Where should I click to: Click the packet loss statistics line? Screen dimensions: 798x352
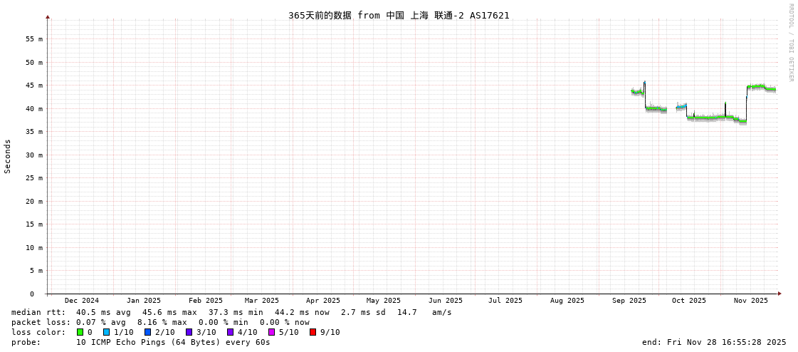pyautogui.click(x=160, y=322)
